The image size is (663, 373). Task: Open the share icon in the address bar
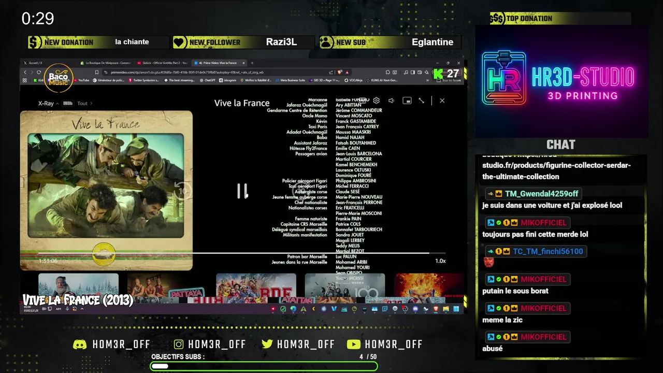pos(331,72)
